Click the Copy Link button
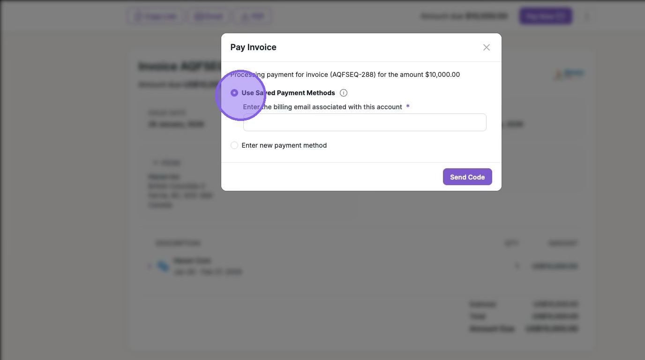 point(156,16)
